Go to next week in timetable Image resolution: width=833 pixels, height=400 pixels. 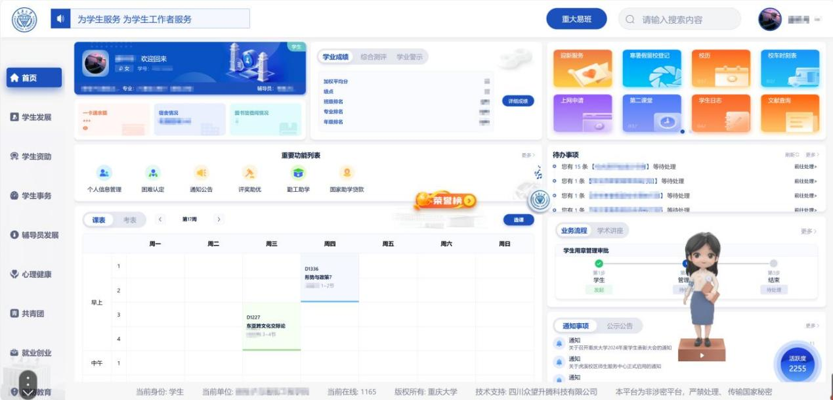[219, 219]
